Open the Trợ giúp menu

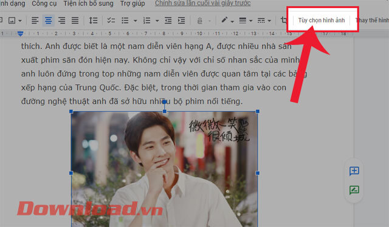tap(133, 4)
